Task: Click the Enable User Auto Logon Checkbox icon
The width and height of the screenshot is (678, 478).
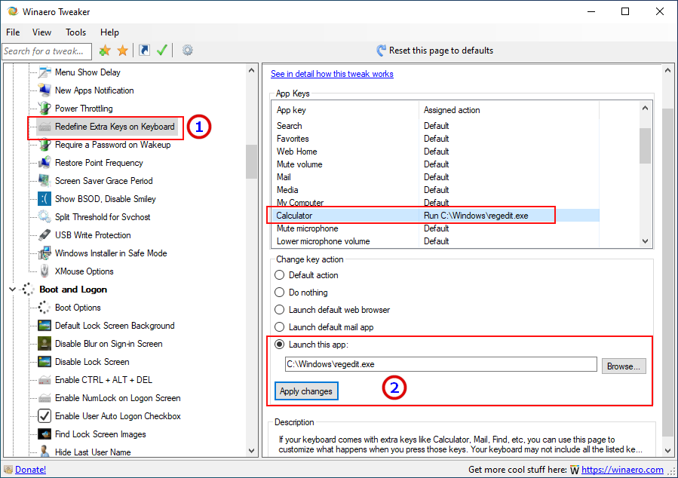Action: click(44, 416)
